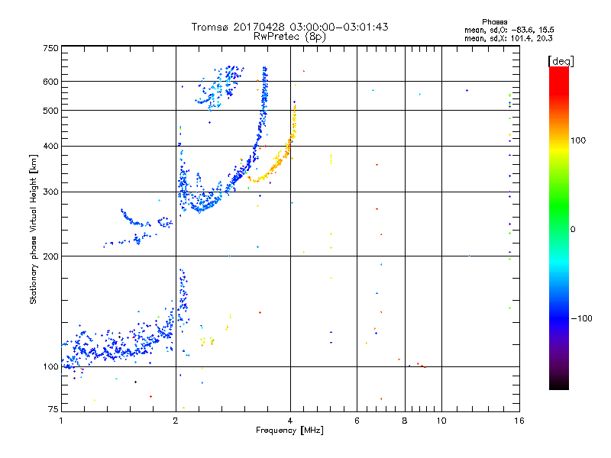Click the 'Phases' heading text
Image resolution: width=611 pixels, height=458 pixels.
pos(494,22)
